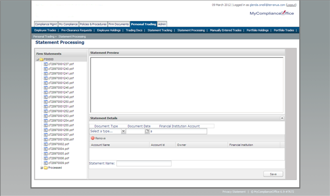
Task: Select the Personal Trading tab
Action: click(143, 24)
